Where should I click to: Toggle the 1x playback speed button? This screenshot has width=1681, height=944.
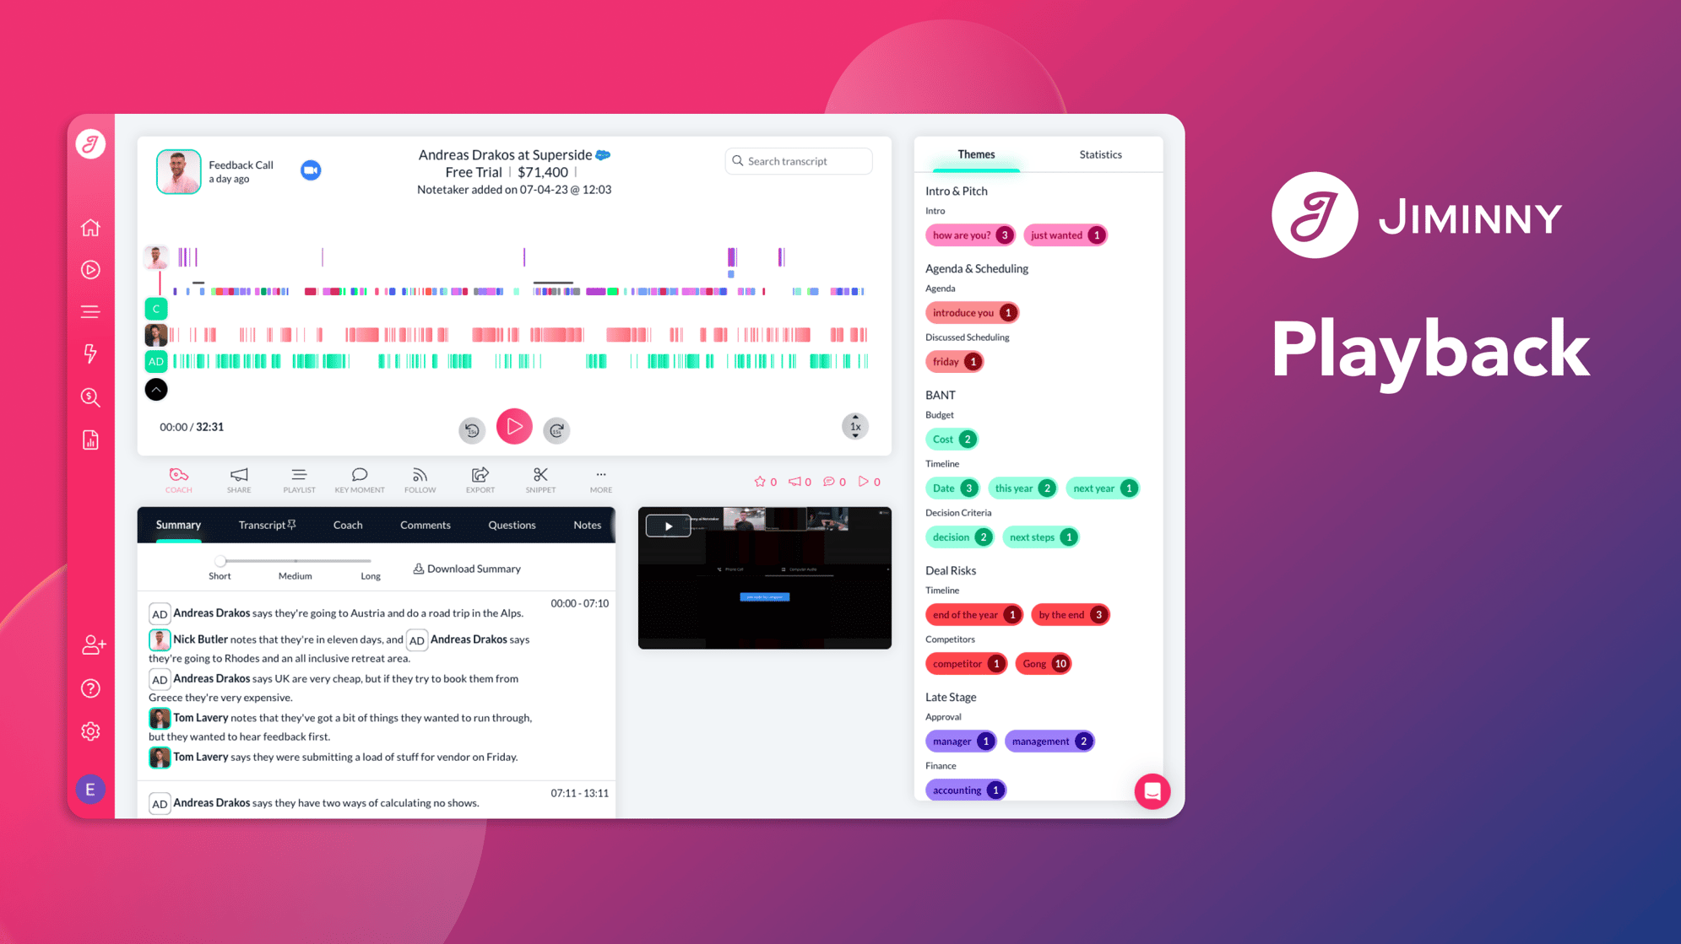point(854,427)
